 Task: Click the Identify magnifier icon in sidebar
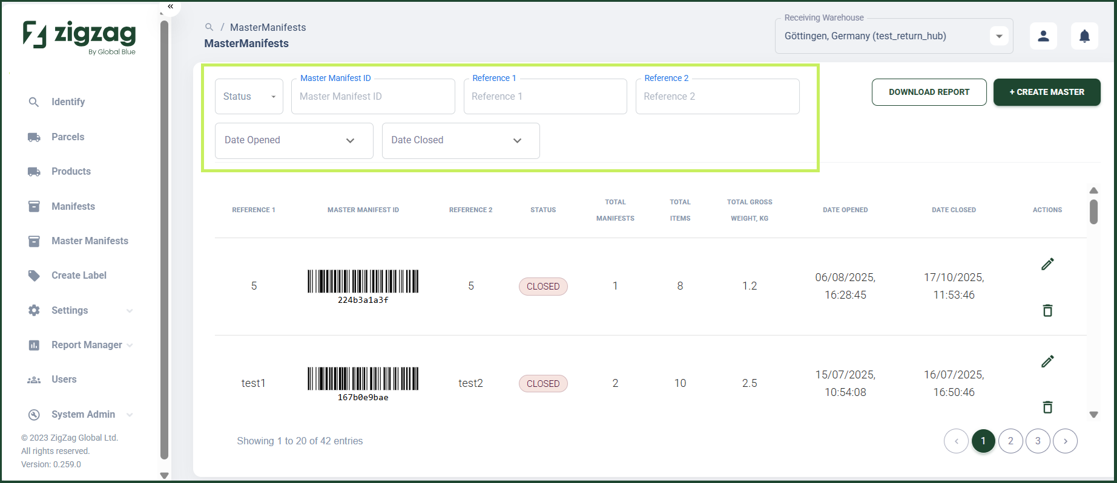[x=34, y=102]
